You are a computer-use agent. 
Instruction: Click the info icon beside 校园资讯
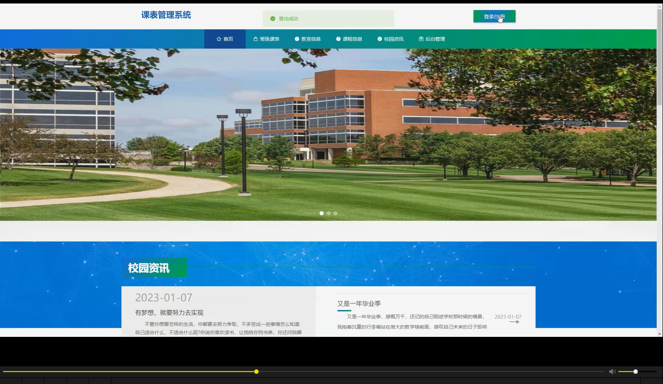pos(379,39)
